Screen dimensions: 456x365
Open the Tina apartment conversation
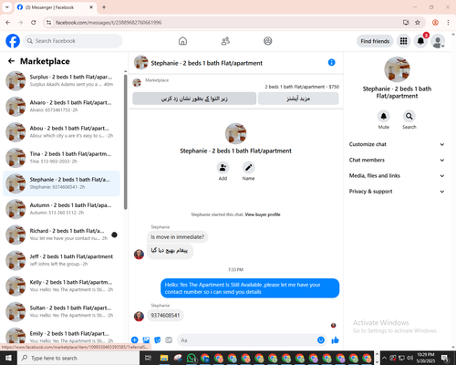coord(62,158)
